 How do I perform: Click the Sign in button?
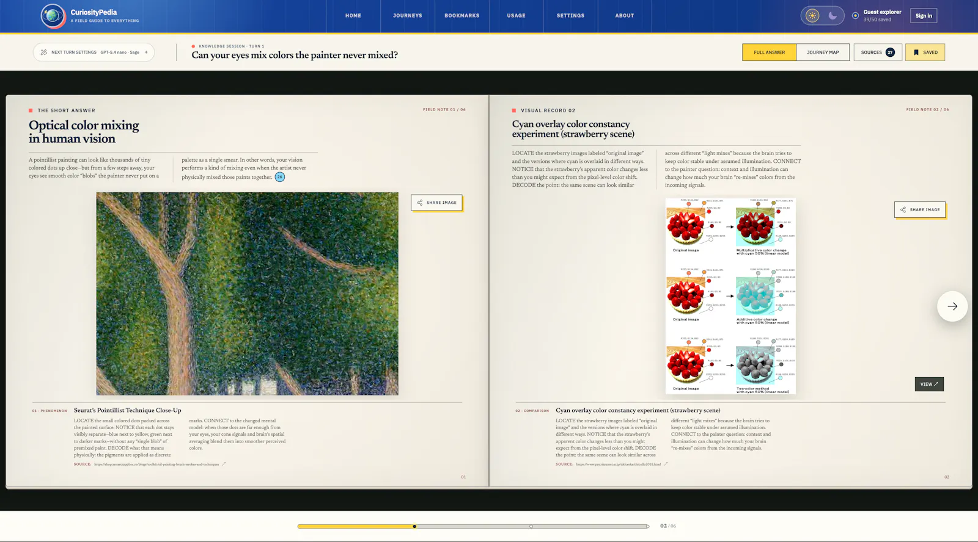tap(924, 16)
